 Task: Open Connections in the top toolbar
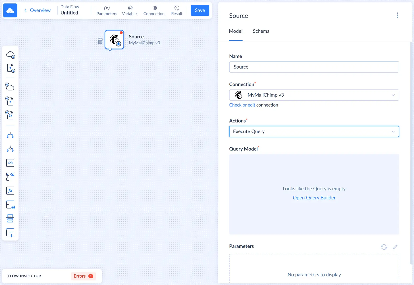pos(155,11)
